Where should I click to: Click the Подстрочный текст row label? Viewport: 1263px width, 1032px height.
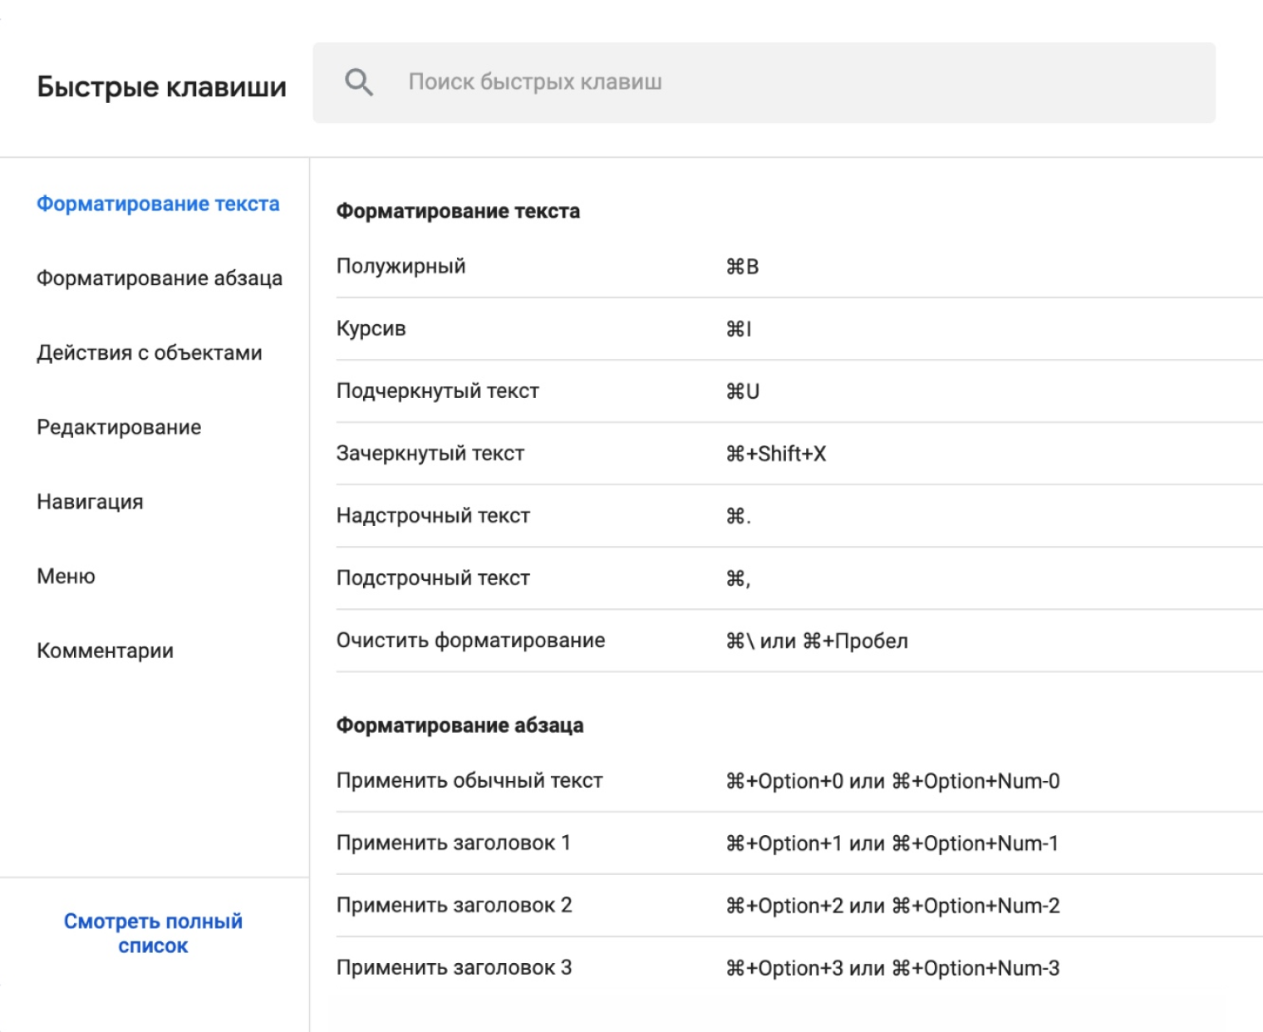tap(433, 577)
